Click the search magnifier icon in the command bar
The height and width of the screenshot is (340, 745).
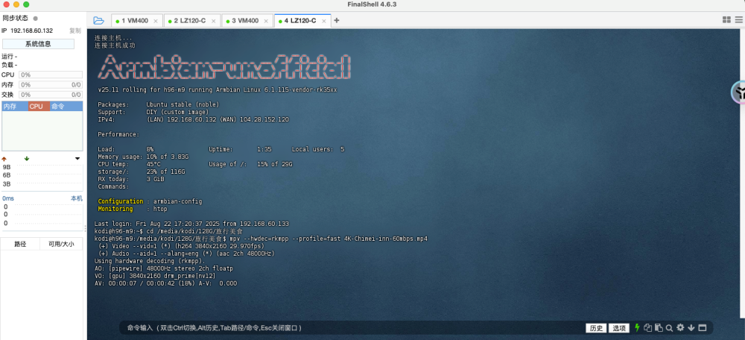point(669,327)
